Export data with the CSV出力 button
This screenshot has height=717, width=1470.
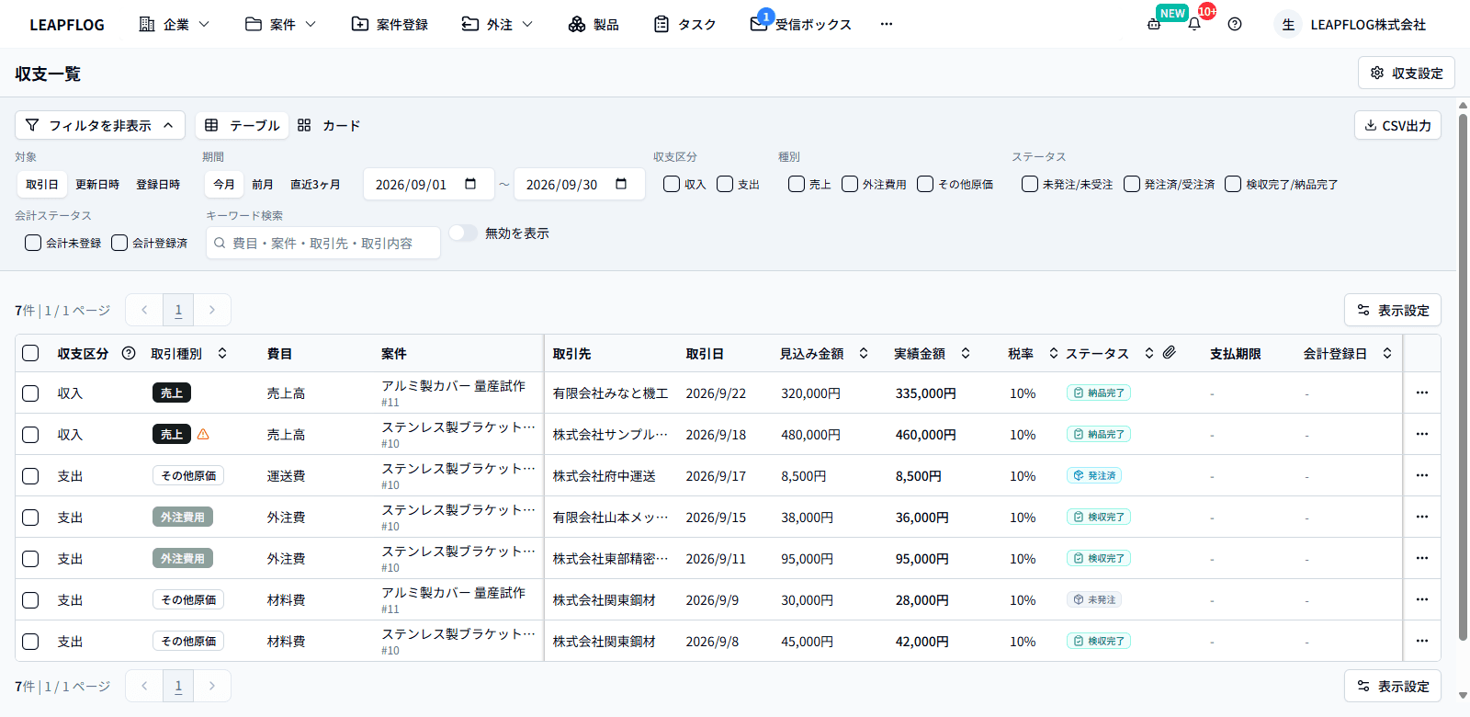[1397, 125]
